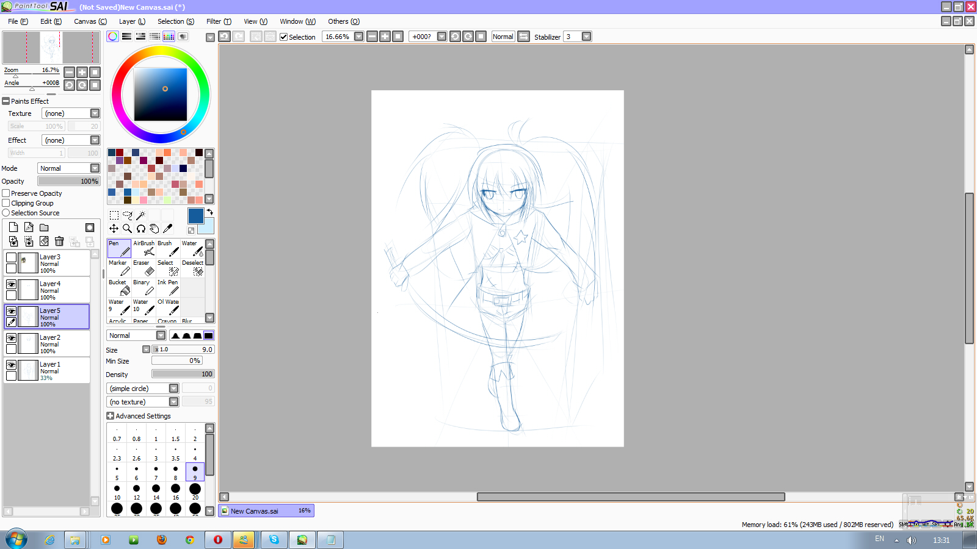The height and width of the screenshot is (549, 977).
Task: Choose the lasso selection tool
Action: pos(128,215)
